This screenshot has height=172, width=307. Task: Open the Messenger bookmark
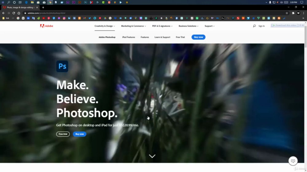[59, 18]
